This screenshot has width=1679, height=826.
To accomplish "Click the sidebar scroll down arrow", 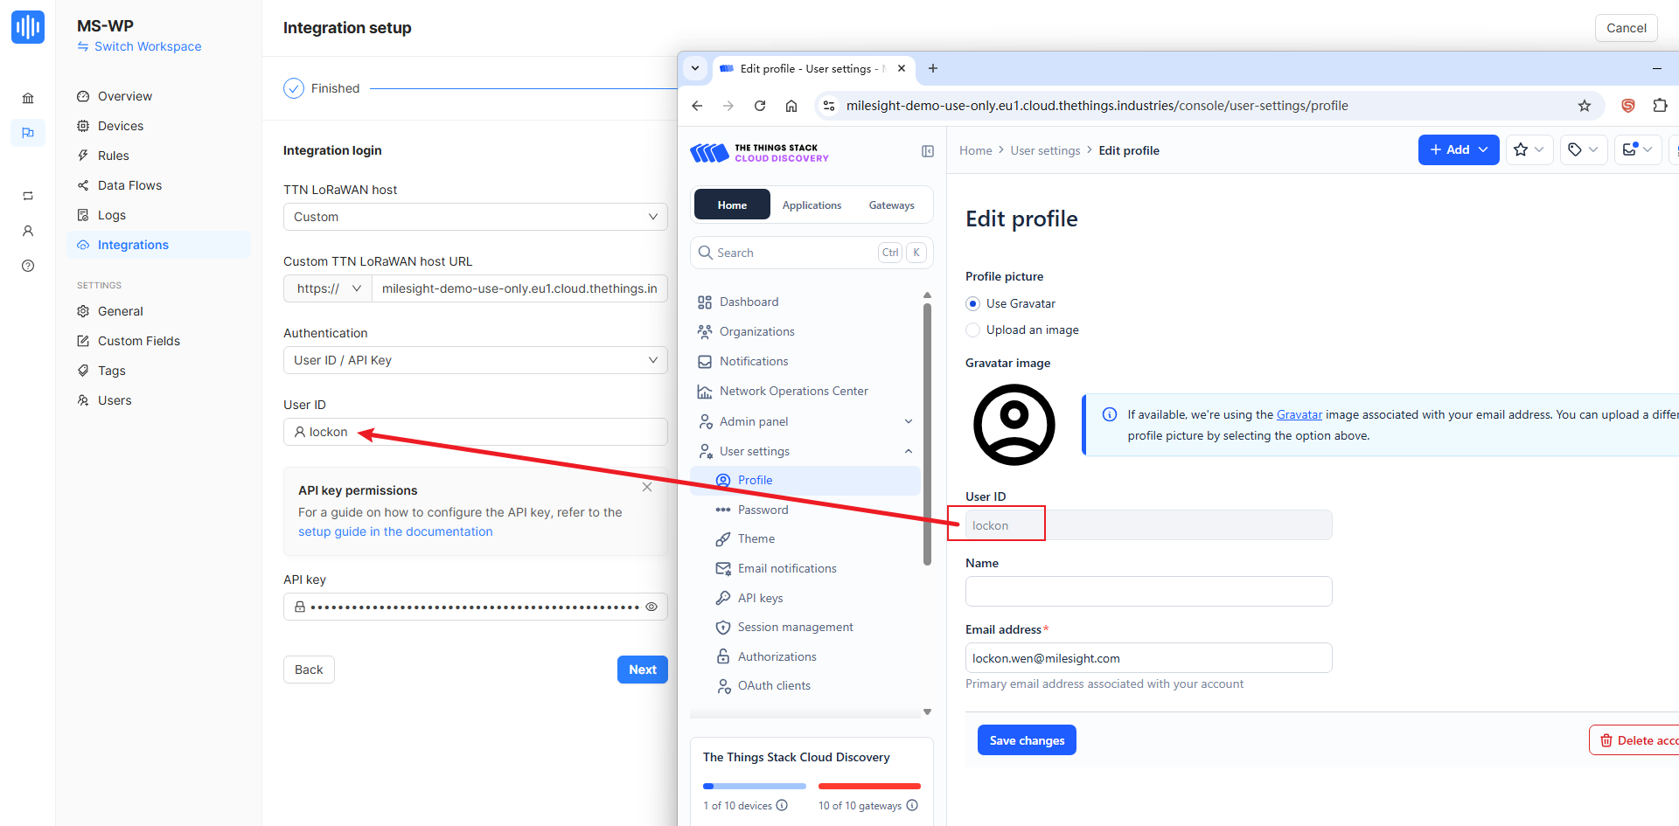I will [x=927, y=711].
